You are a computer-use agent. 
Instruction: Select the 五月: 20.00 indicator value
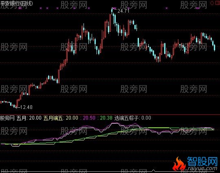click(29, 118)
